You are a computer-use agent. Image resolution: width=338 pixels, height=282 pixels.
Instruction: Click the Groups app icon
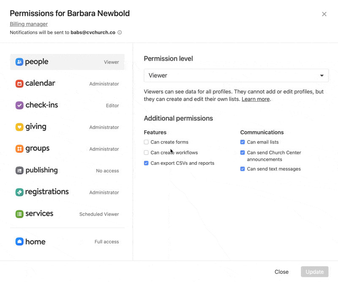19,149
